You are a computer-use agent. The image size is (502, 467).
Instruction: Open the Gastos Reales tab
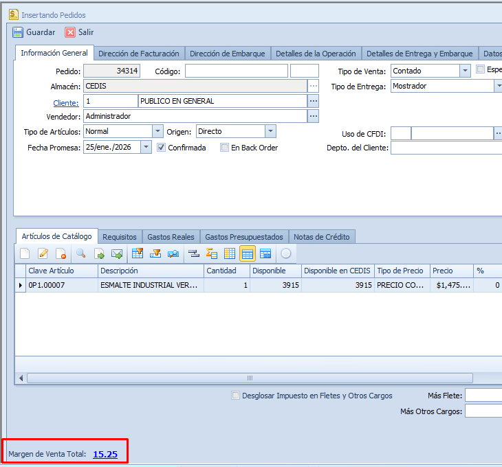[171, 237]
